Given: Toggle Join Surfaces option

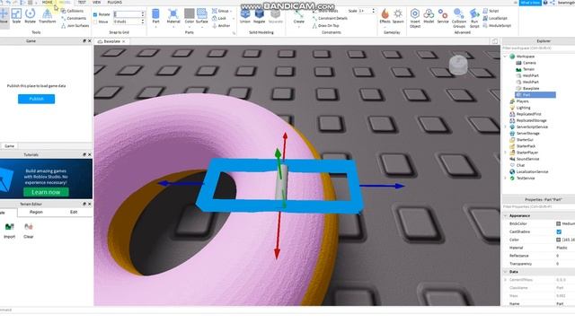Looking at the screenshot, I should coord(75,26).
